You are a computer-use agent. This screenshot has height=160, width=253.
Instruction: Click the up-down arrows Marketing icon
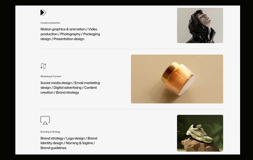(x=43, y=66)
